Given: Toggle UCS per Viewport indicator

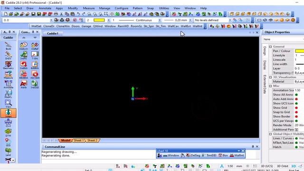Looking at the screenshot, I should (296, 121).
